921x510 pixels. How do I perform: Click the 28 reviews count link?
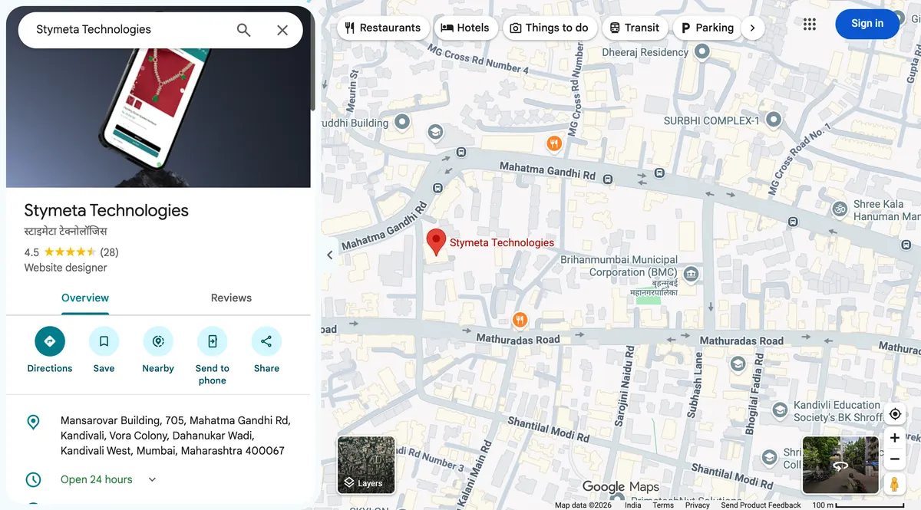point(109,252)
